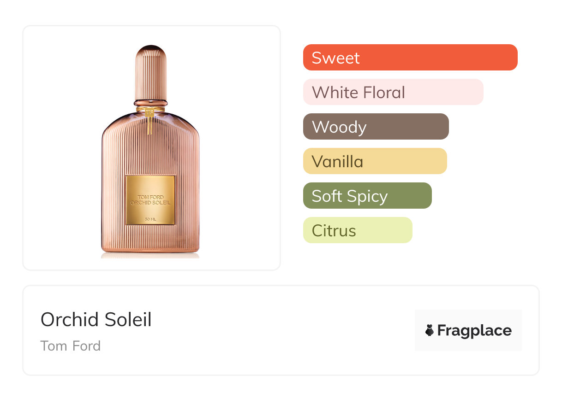Click TOM FORD text on bottle label
Screen dimensions: 562x398
coord(150,197)
